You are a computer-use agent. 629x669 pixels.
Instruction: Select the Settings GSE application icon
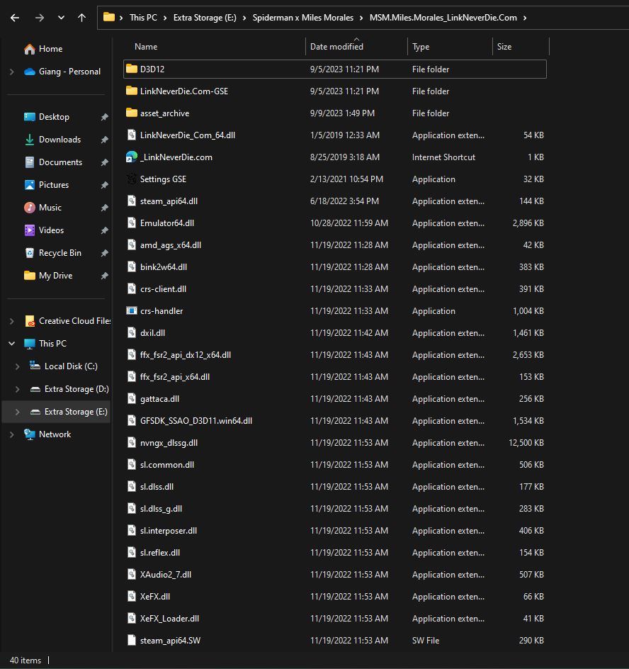131,179
